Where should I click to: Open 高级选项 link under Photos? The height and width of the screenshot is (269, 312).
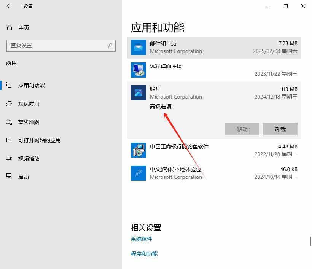tap(161, 107)
